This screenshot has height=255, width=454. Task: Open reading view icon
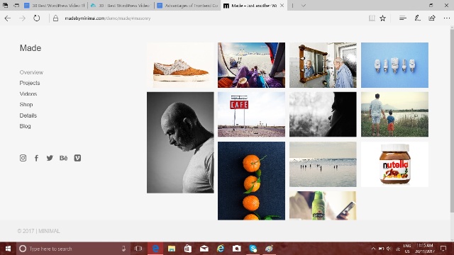372,18
